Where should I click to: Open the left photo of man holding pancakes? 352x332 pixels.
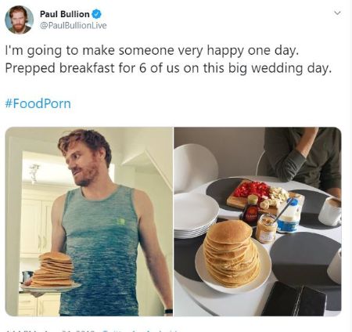point(89,222)
